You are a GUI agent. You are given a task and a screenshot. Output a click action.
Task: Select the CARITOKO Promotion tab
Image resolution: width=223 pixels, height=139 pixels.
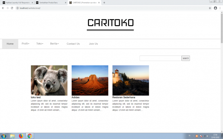tap(85, 3)
